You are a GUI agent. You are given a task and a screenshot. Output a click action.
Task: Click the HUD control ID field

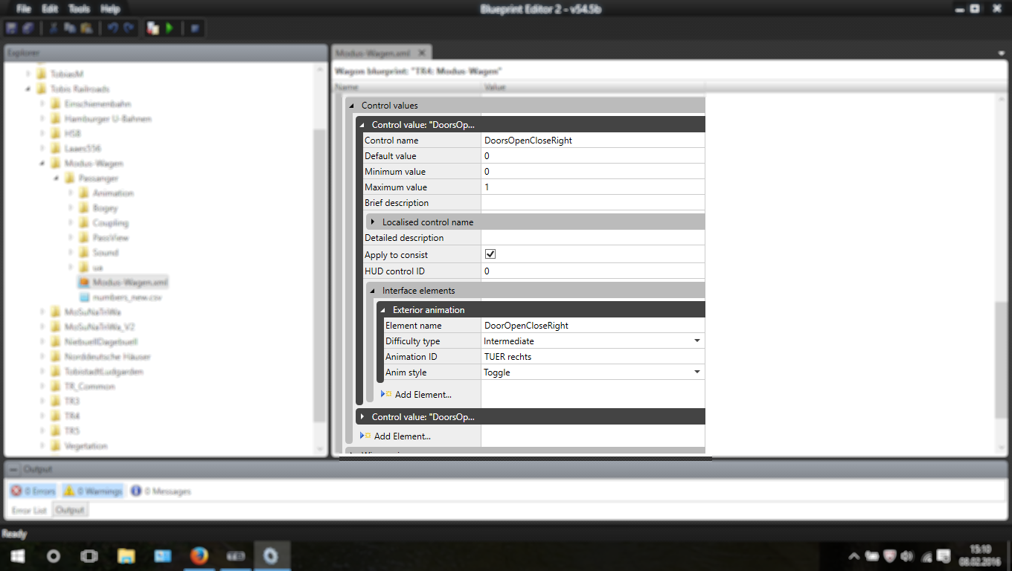pos(593,271)
